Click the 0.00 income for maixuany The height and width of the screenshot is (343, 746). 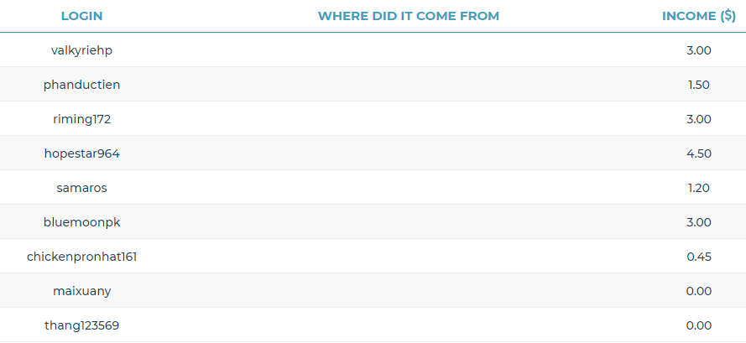pyautogui.click(x=698, y=291)
